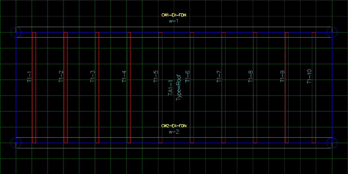Click the T1-3 truss label
The image size is (348, 174).
point(92,76)
